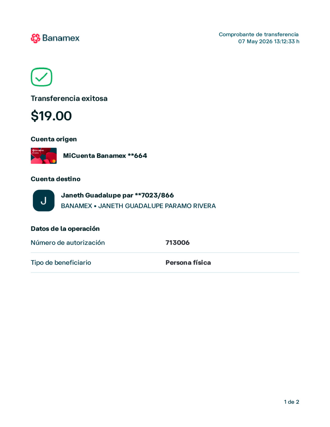Click the J beneficiary avatar icon

[x=44, y=201]
